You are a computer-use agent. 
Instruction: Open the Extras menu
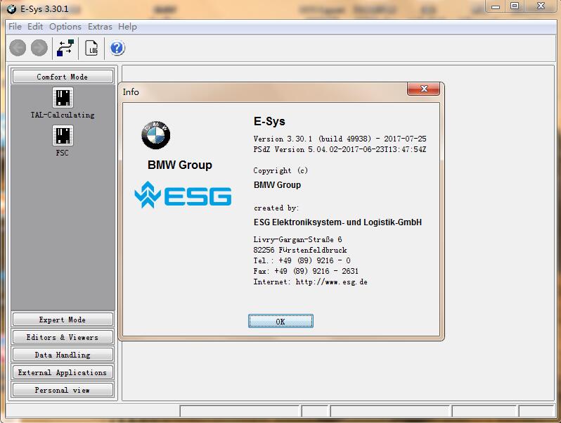pyautogui.click(x=100, y=27)
